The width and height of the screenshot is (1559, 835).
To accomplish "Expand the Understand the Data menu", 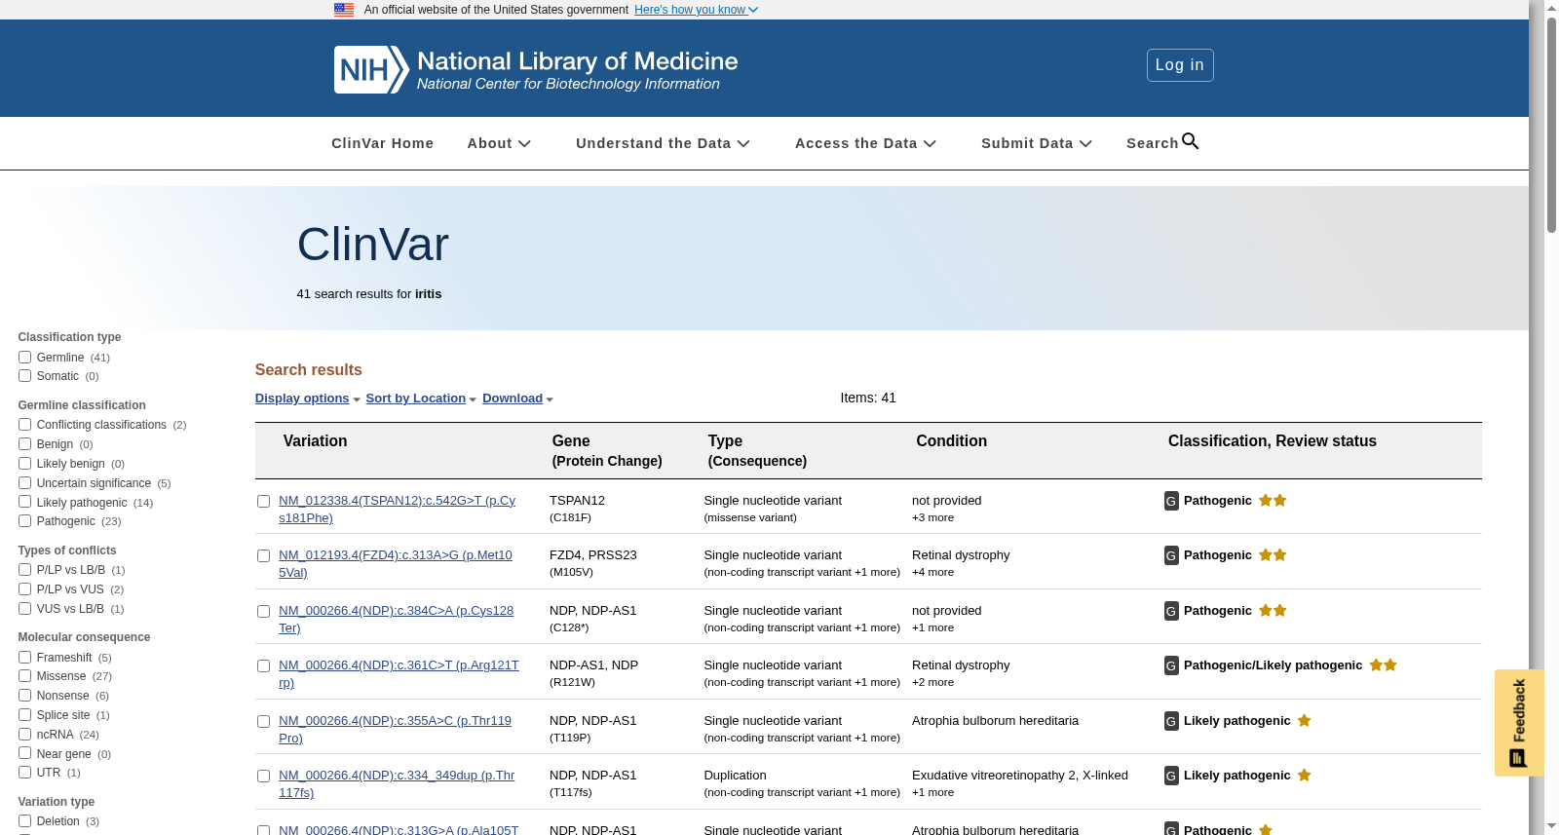I will pos(663,143).
